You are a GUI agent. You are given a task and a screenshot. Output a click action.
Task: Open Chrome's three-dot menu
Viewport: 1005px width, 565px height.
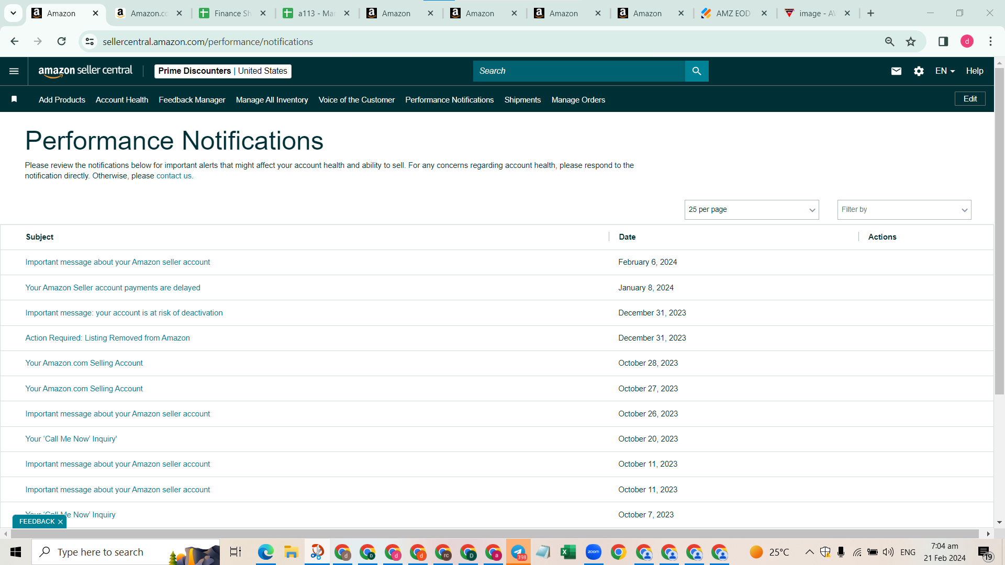point(990,41)
